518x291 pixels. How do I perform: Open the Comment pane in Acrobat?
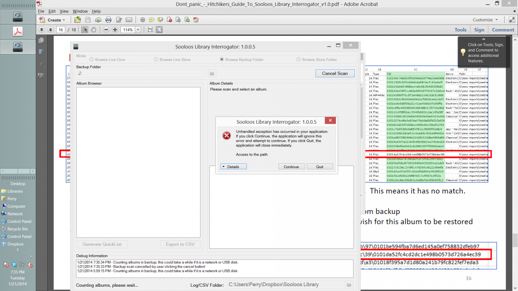[503, 30]
